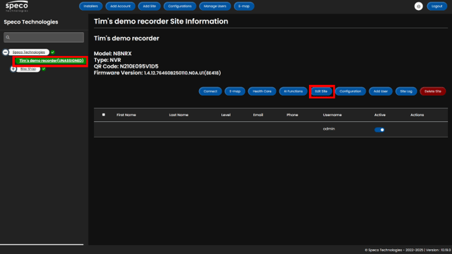Click the Level column header
Image resolution: width=452 pixels, height=254 pixels.
coord(226,115)
